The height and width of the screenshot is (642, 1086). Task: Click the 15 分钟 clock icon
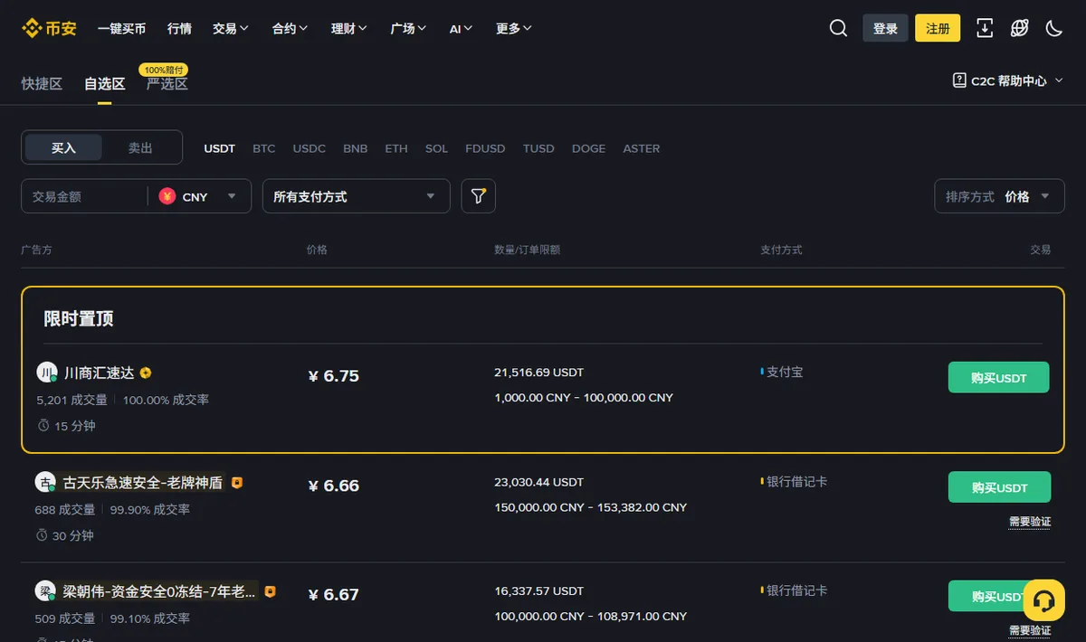[43, 425]
